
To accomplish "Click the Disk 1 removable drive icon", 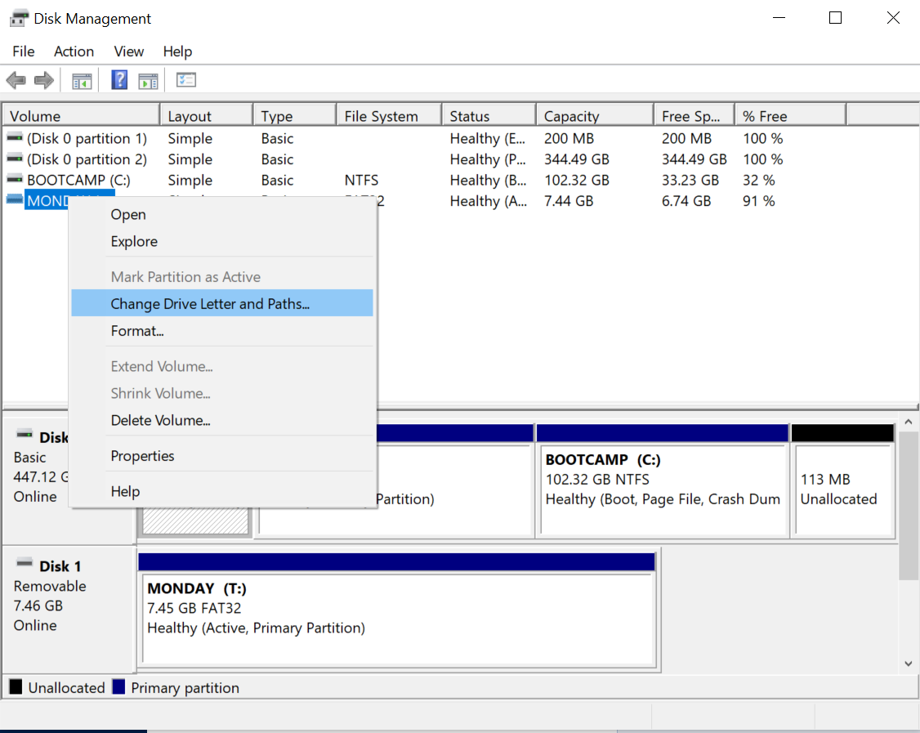I will pyautogui.click(x=25, y=563).
